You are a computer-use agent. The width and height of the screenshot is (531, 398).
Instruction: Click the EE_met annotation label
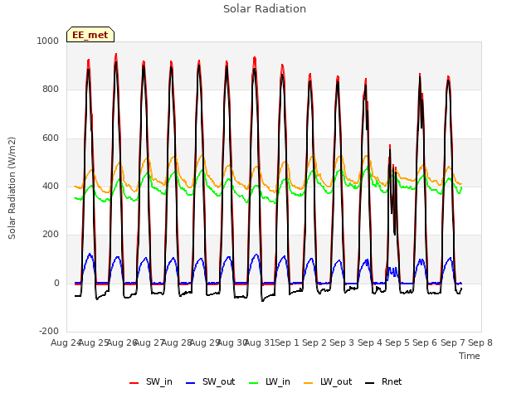tap(90, 35)
